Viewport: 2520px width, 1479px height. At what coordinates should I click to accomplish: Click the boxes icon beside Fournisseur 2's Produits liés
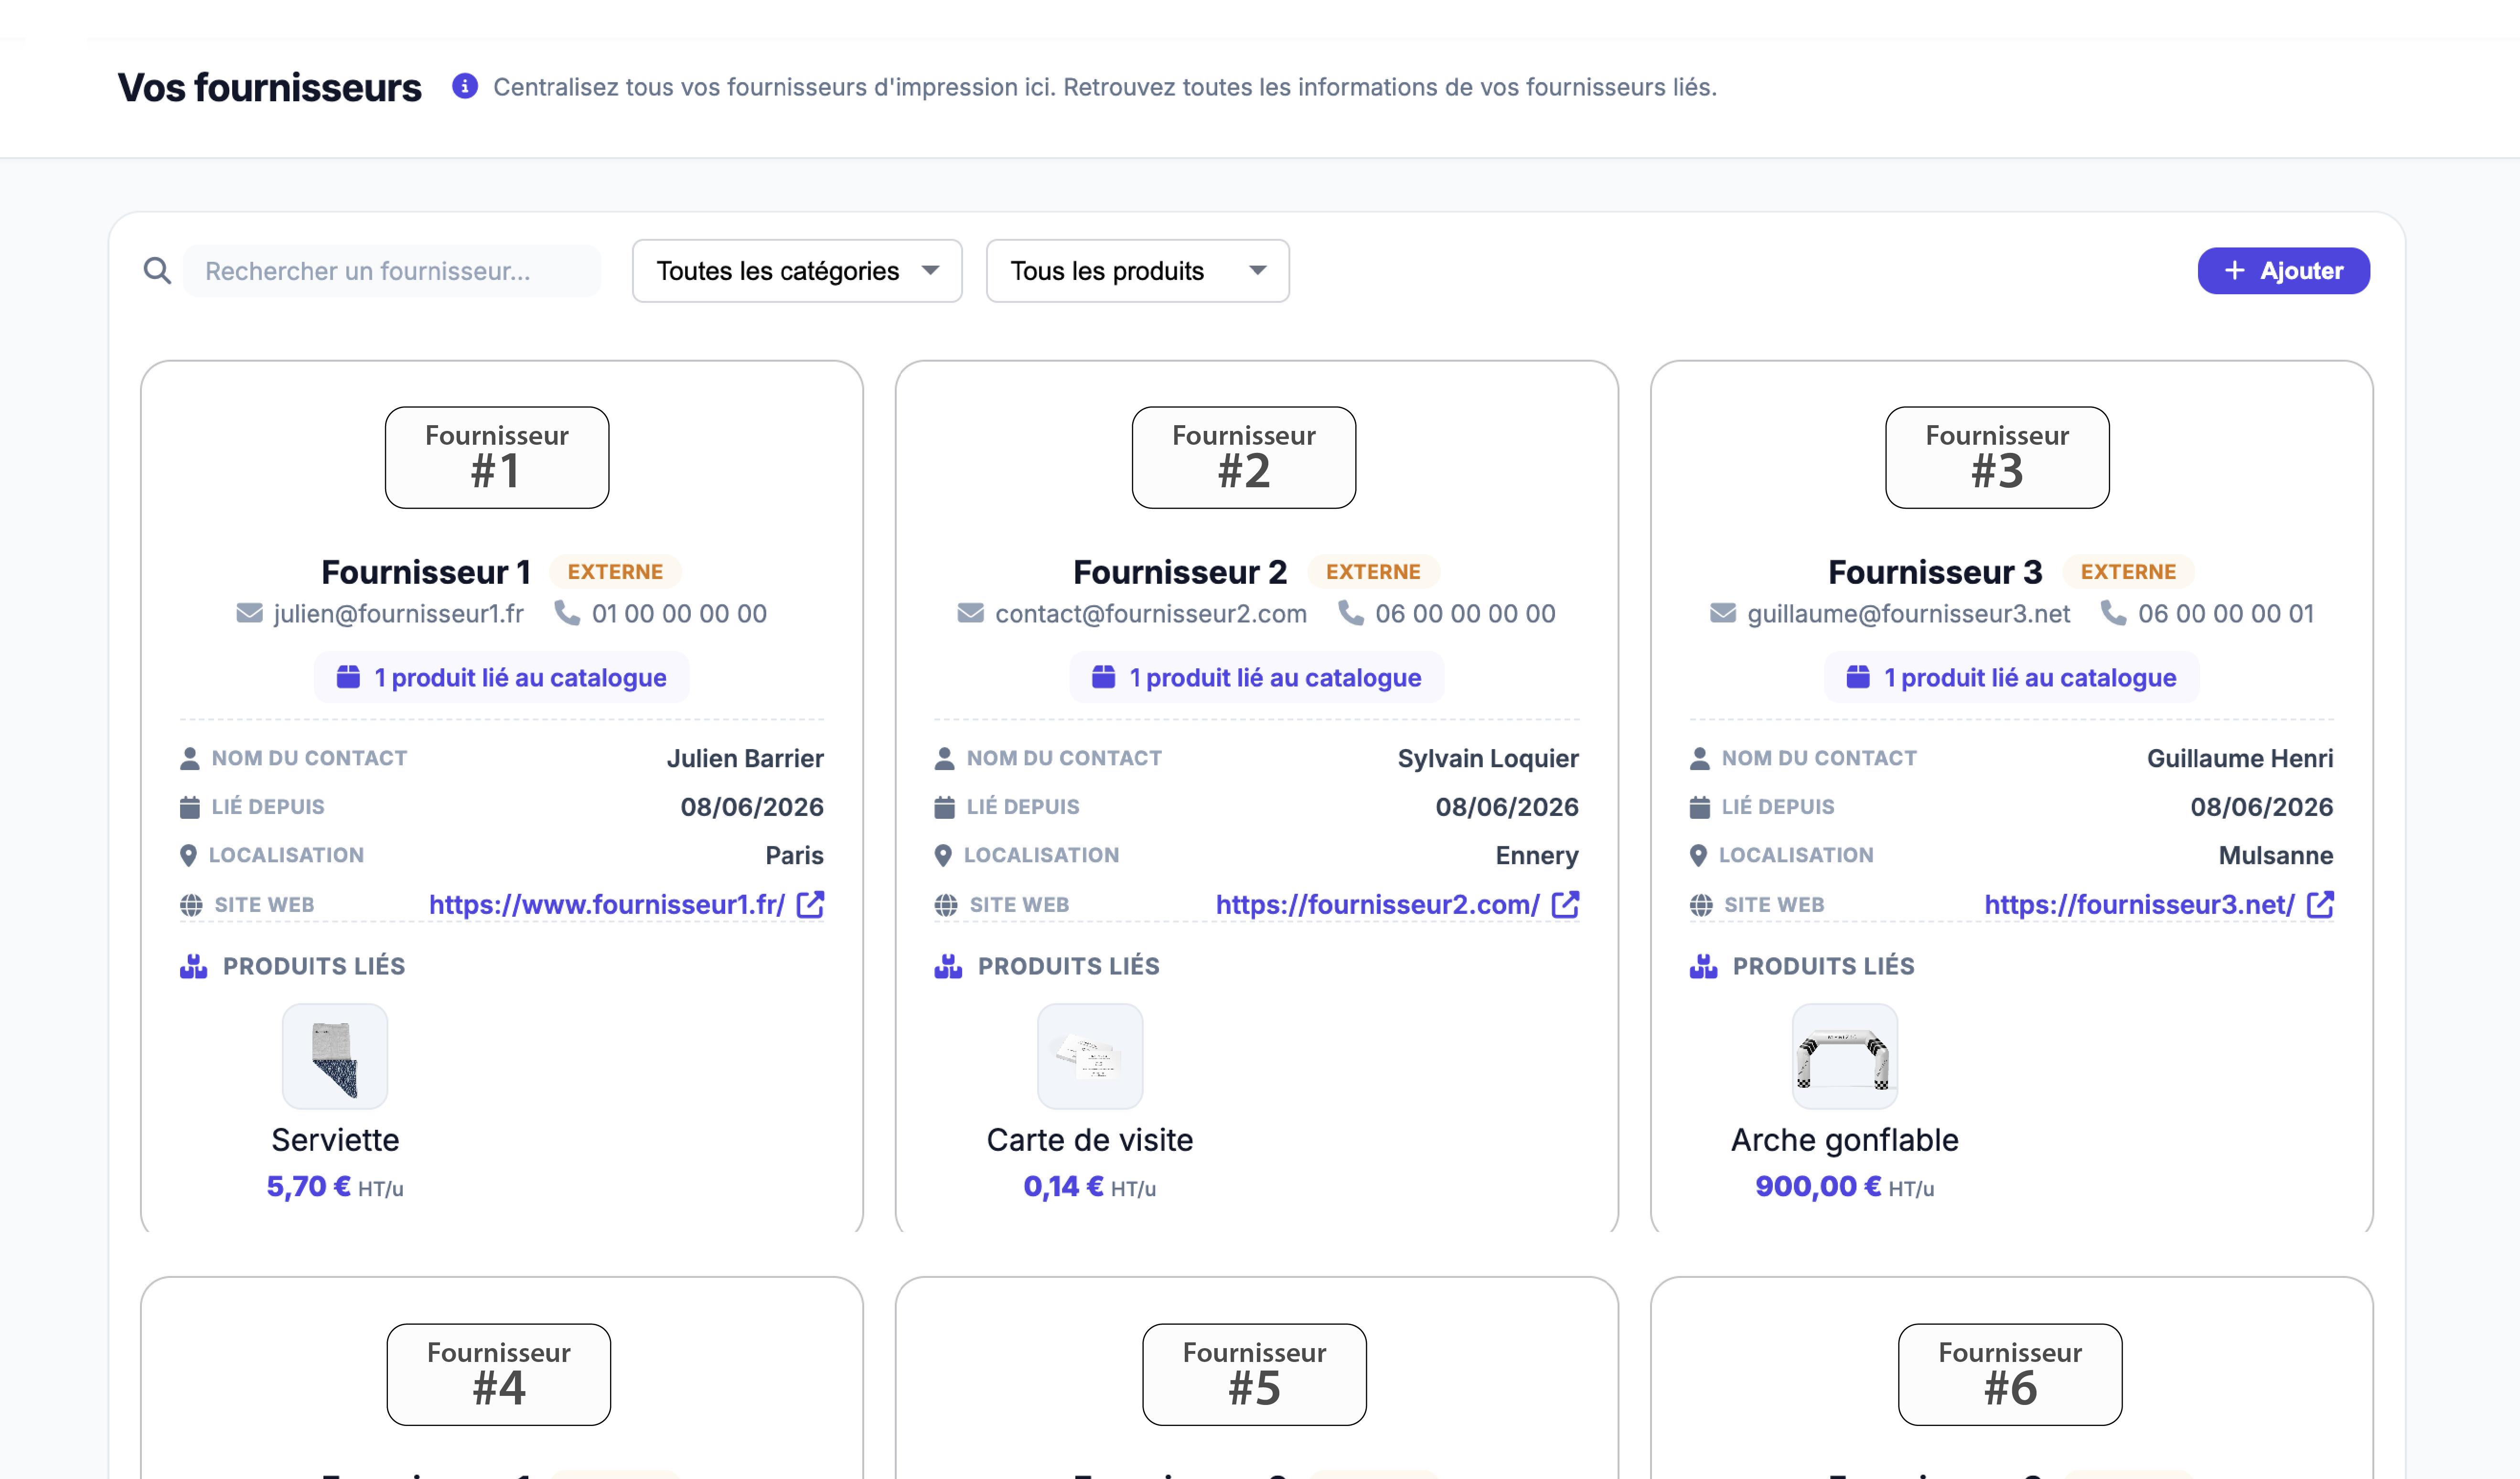948,966
